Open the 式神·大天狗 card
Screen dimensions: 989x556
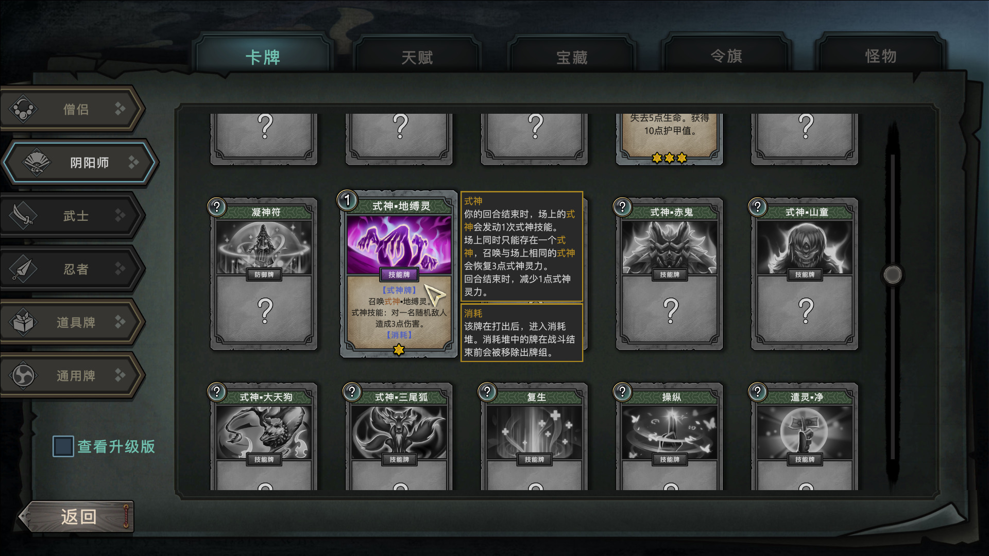click(x=264, y=437)
